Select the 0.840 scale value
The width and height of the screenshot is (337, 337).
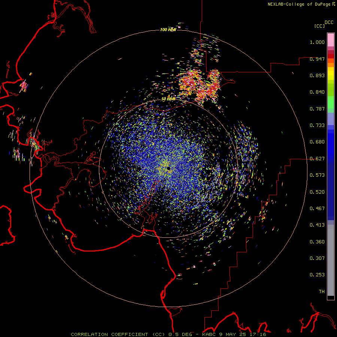pyautogui.click(x=317, y=92)
